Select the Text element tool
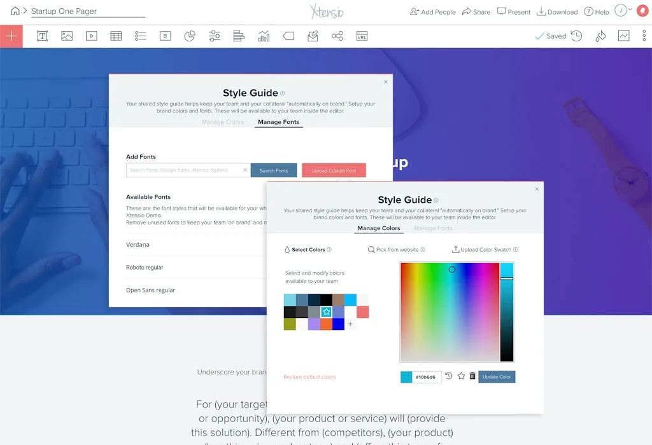652x445 pixels. pyautogui.click(x=42, y=36)
